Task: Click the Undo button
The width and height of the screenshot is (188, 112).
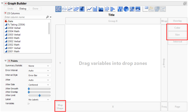Action: click(x=10, y=9)
